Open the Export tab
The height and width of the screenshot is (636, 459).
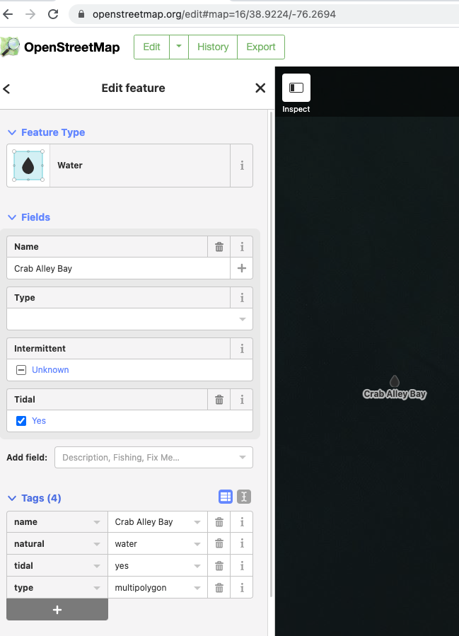pos(261,47)
